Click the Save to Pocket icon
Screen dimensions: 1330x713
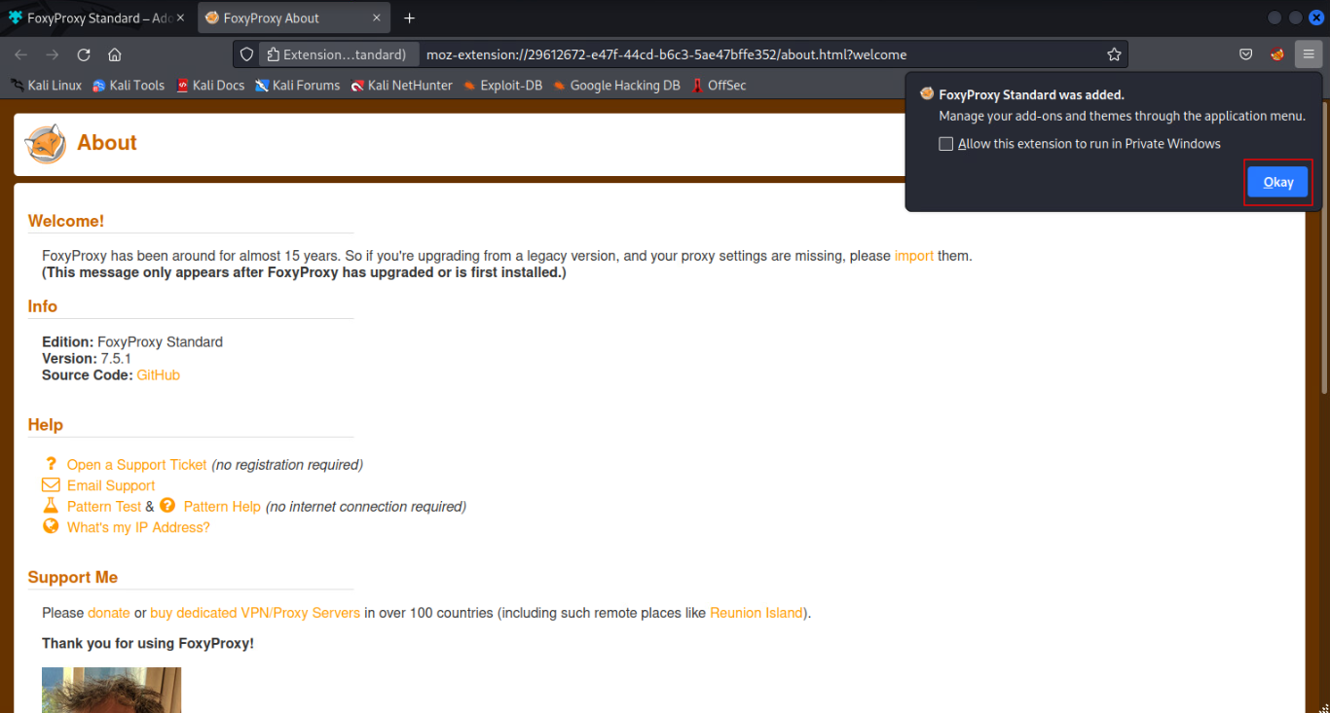[1245, 54]
